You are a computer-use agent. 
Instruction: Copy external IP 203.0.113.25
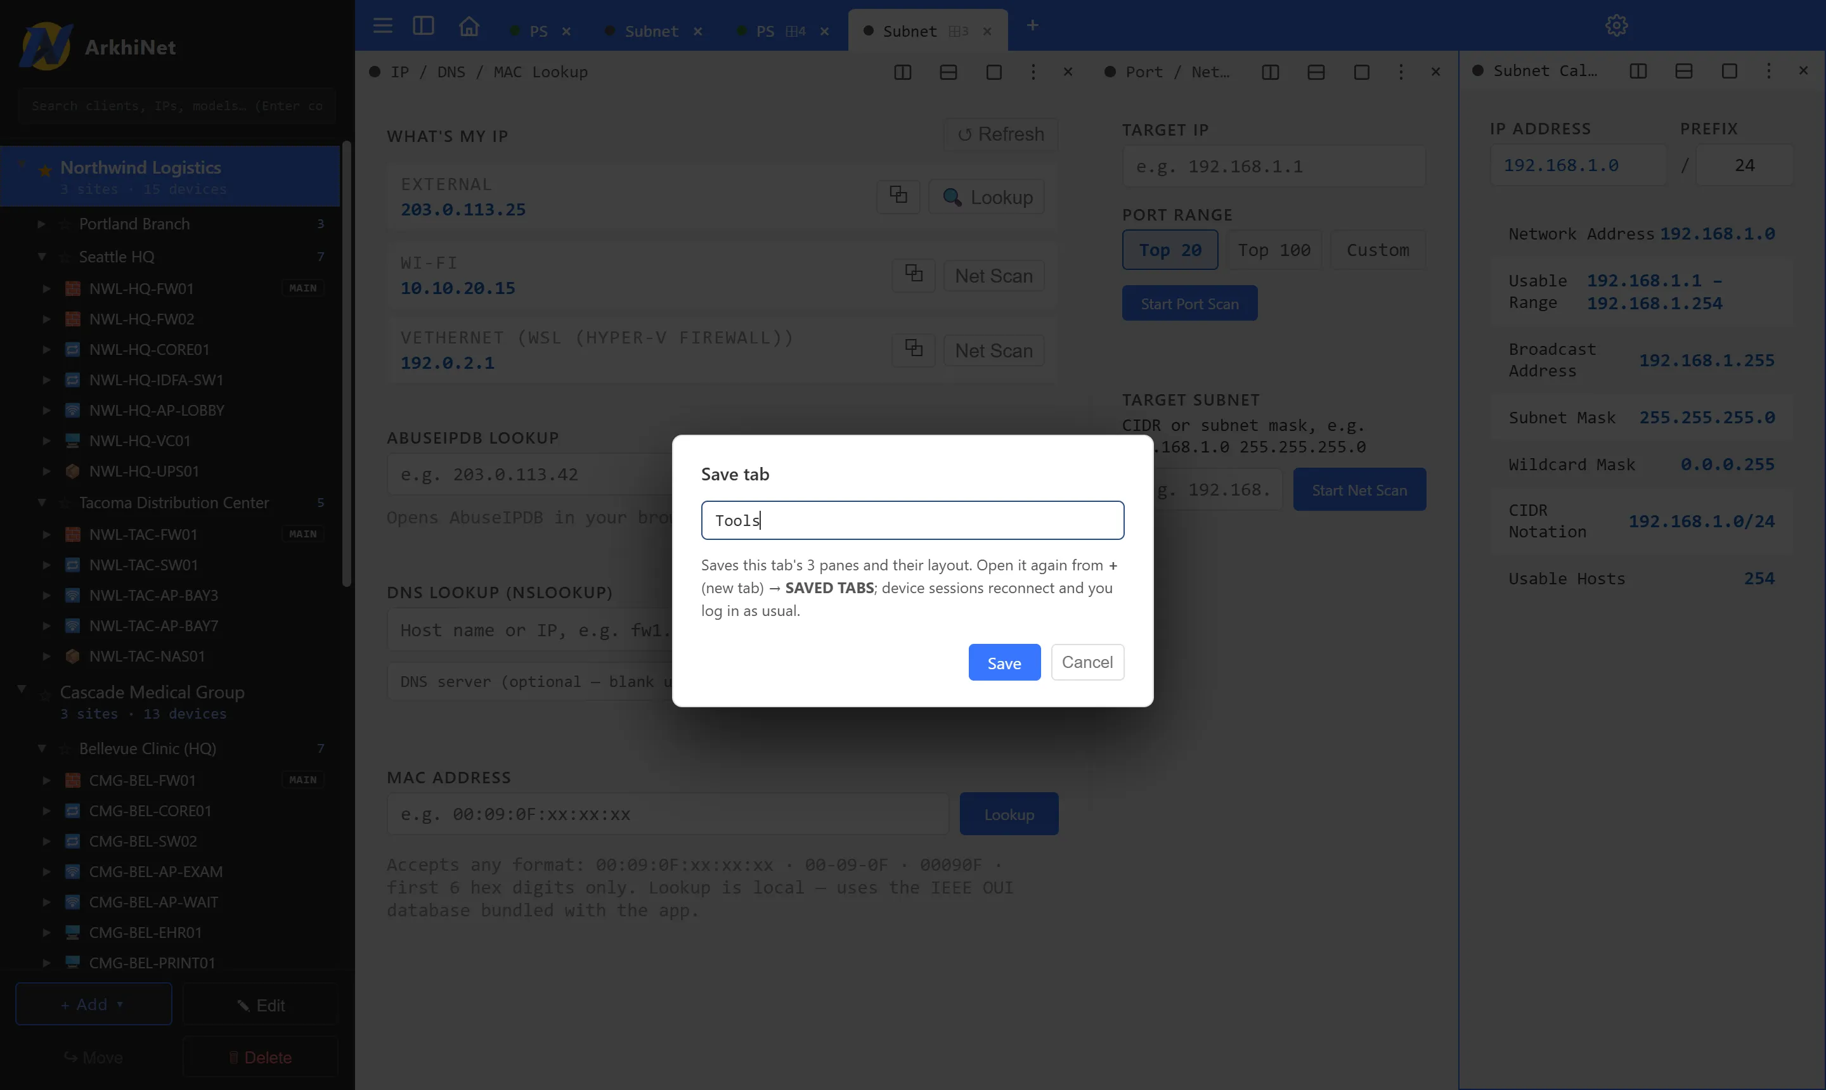point(898,196)
